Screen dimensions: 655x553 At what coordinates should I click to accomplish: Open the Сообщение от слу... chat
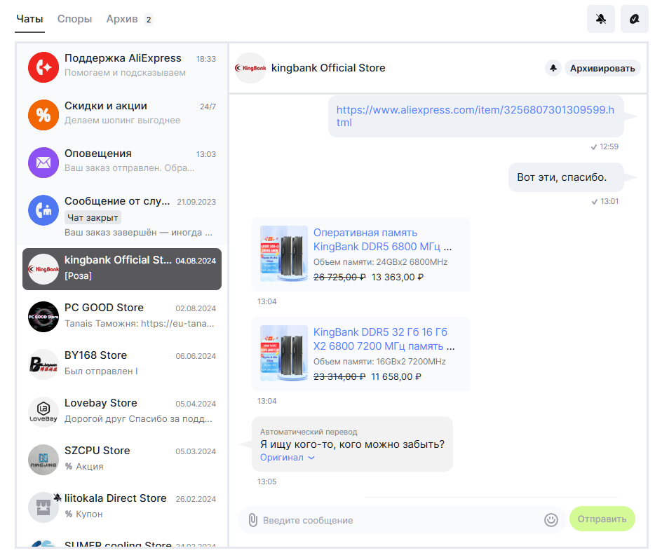(x=122, y=216)
